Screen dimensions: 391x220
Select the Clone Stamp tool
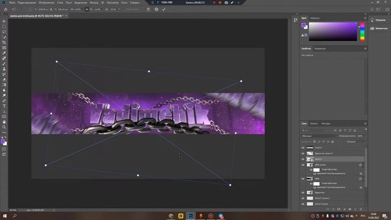tap(4, 69)
